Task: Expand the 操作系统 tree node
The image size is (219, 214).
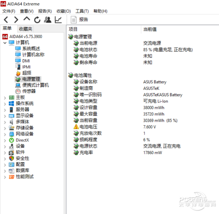Action: (5, 104)
